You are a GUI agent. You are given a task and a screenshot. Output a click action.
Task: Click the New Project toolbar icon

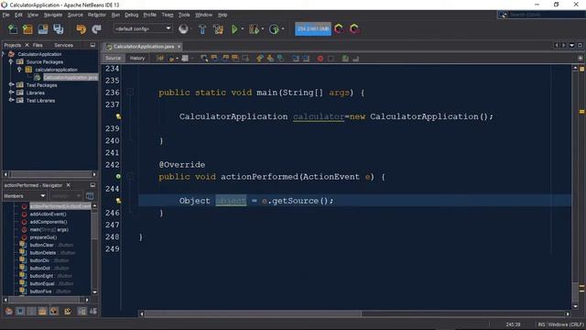27,29
